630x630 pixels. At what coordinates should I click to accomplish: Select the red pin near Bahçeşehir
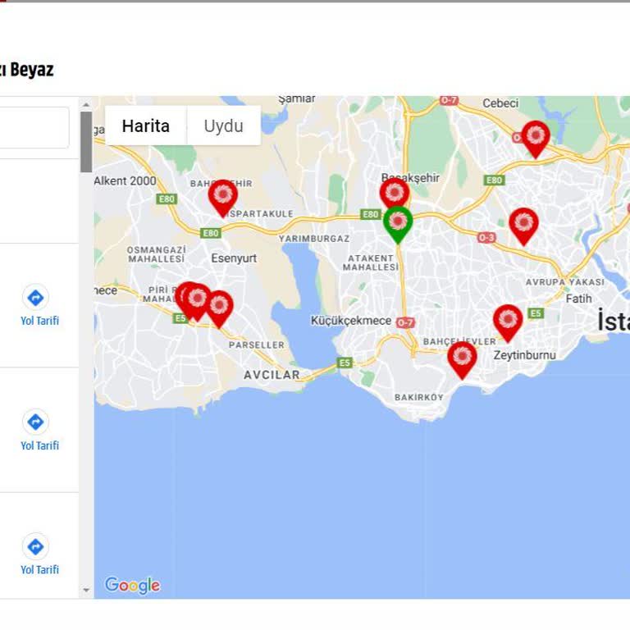point(222,195)
